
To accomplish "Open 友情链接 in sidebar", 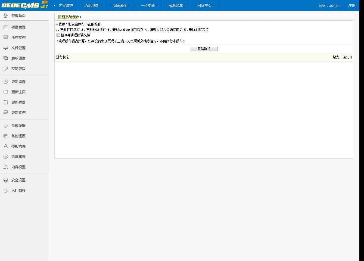I will [x=18, y=69].
